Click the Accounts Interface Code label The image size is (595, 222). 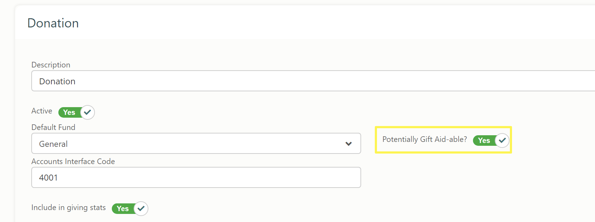coord(73,161)
